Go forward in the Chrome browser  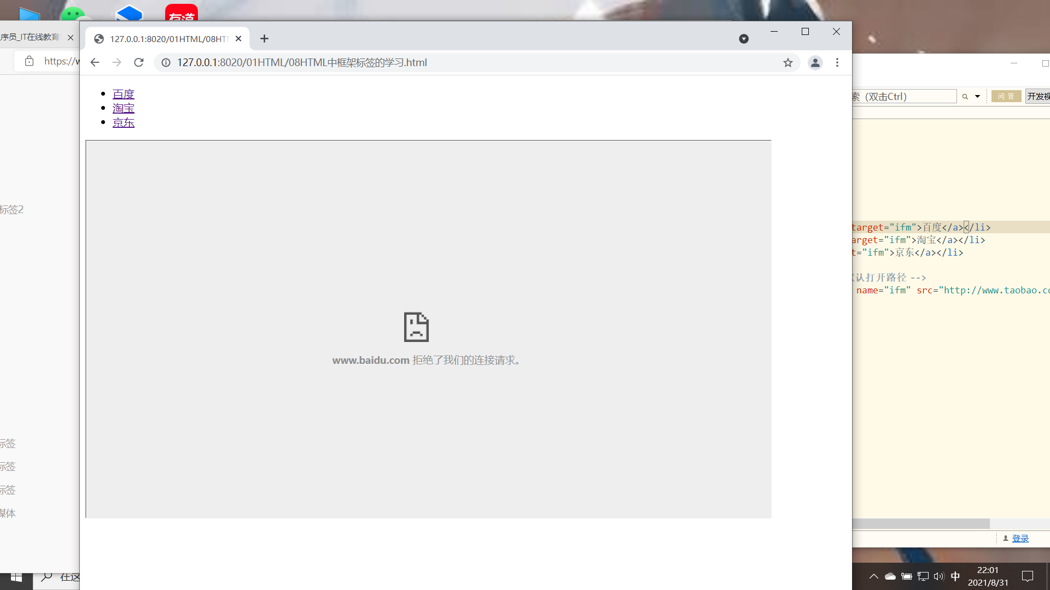[116, 62]
